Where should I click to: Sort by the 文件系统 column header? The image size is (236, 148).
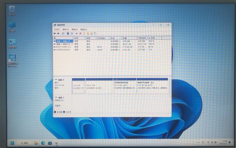[103, 38]
